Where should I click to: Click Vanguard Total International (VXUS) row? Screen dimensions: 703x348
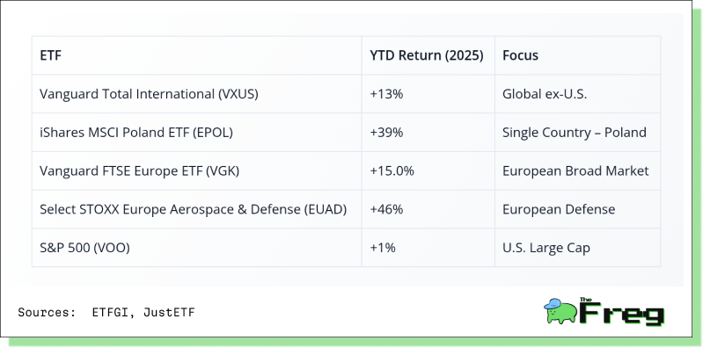346,94
